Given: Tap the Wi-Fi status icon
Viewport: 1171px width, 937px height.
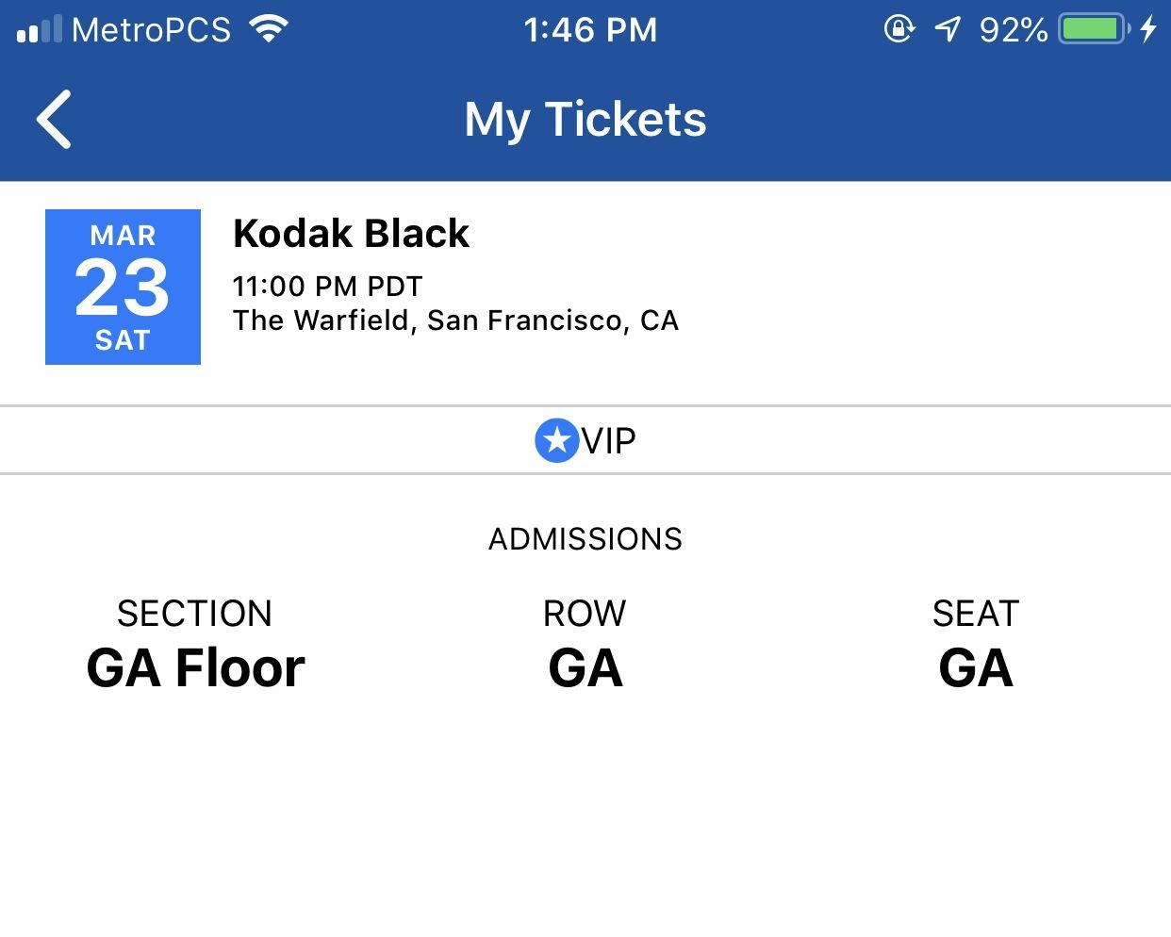Looking at the screenshot, I should (269, 30).
